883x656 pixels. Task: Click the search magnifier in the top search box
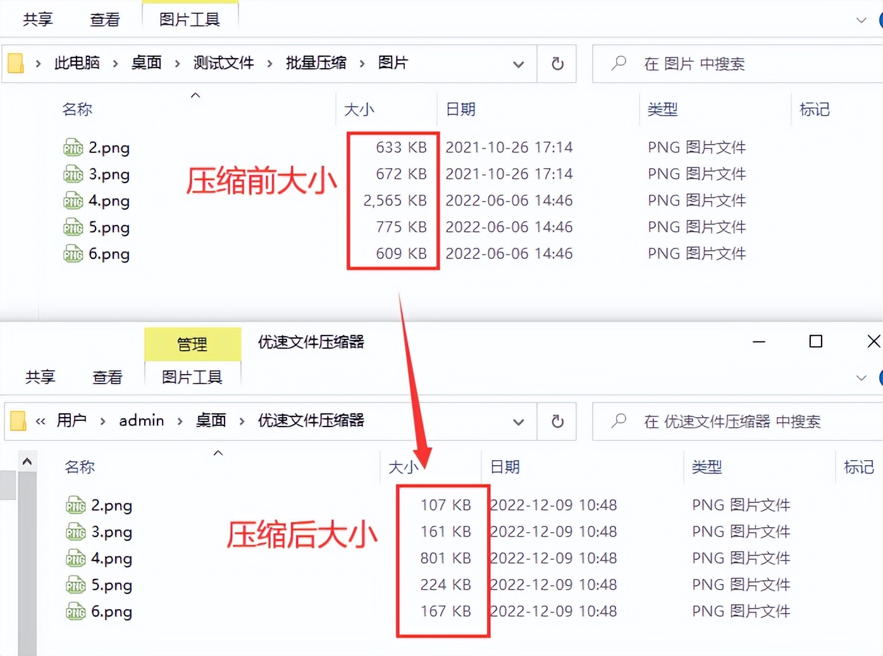(618, 64)
